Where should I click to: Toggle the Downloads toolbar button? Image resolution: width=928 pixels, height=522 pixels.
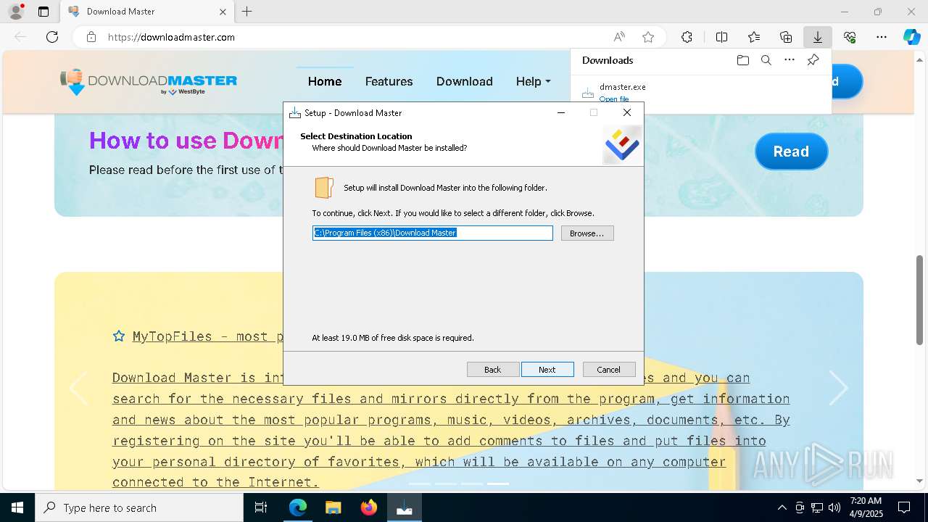click(818, 37)
